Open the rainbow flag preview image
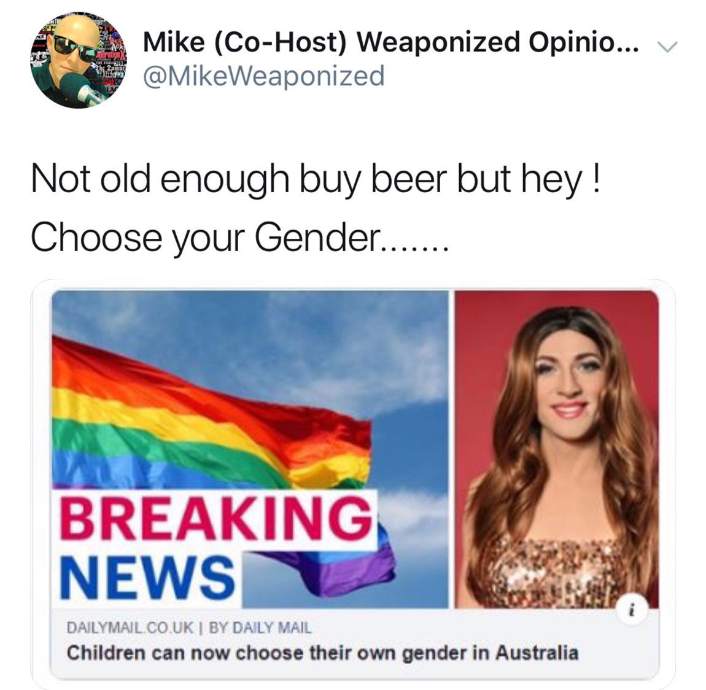 (x=250, y=449)
